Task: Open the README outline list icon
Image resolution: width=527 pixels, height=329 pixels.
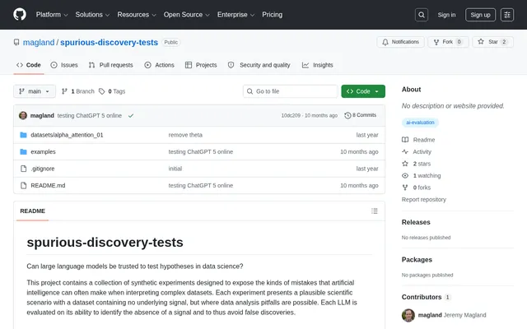Action: point(375,211)
